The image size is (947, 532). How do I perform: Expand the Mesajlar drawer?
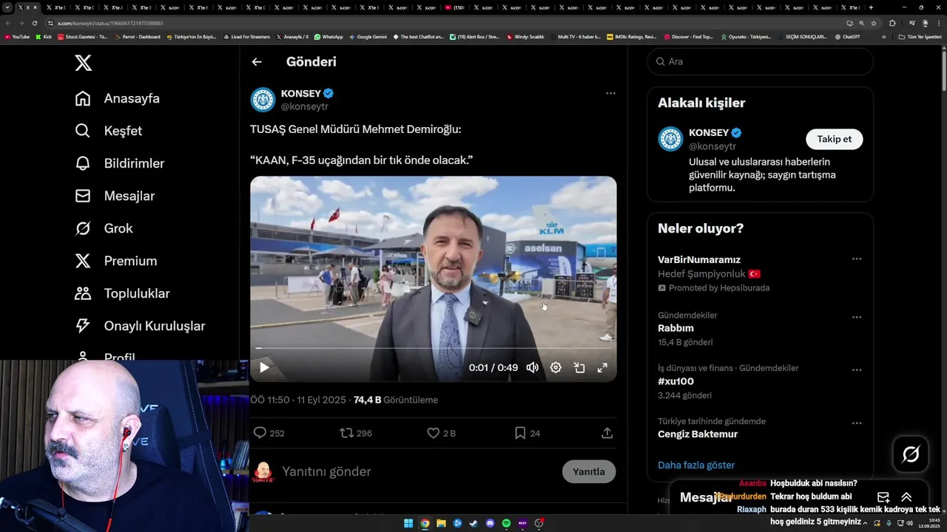click(x=906, y=497)
